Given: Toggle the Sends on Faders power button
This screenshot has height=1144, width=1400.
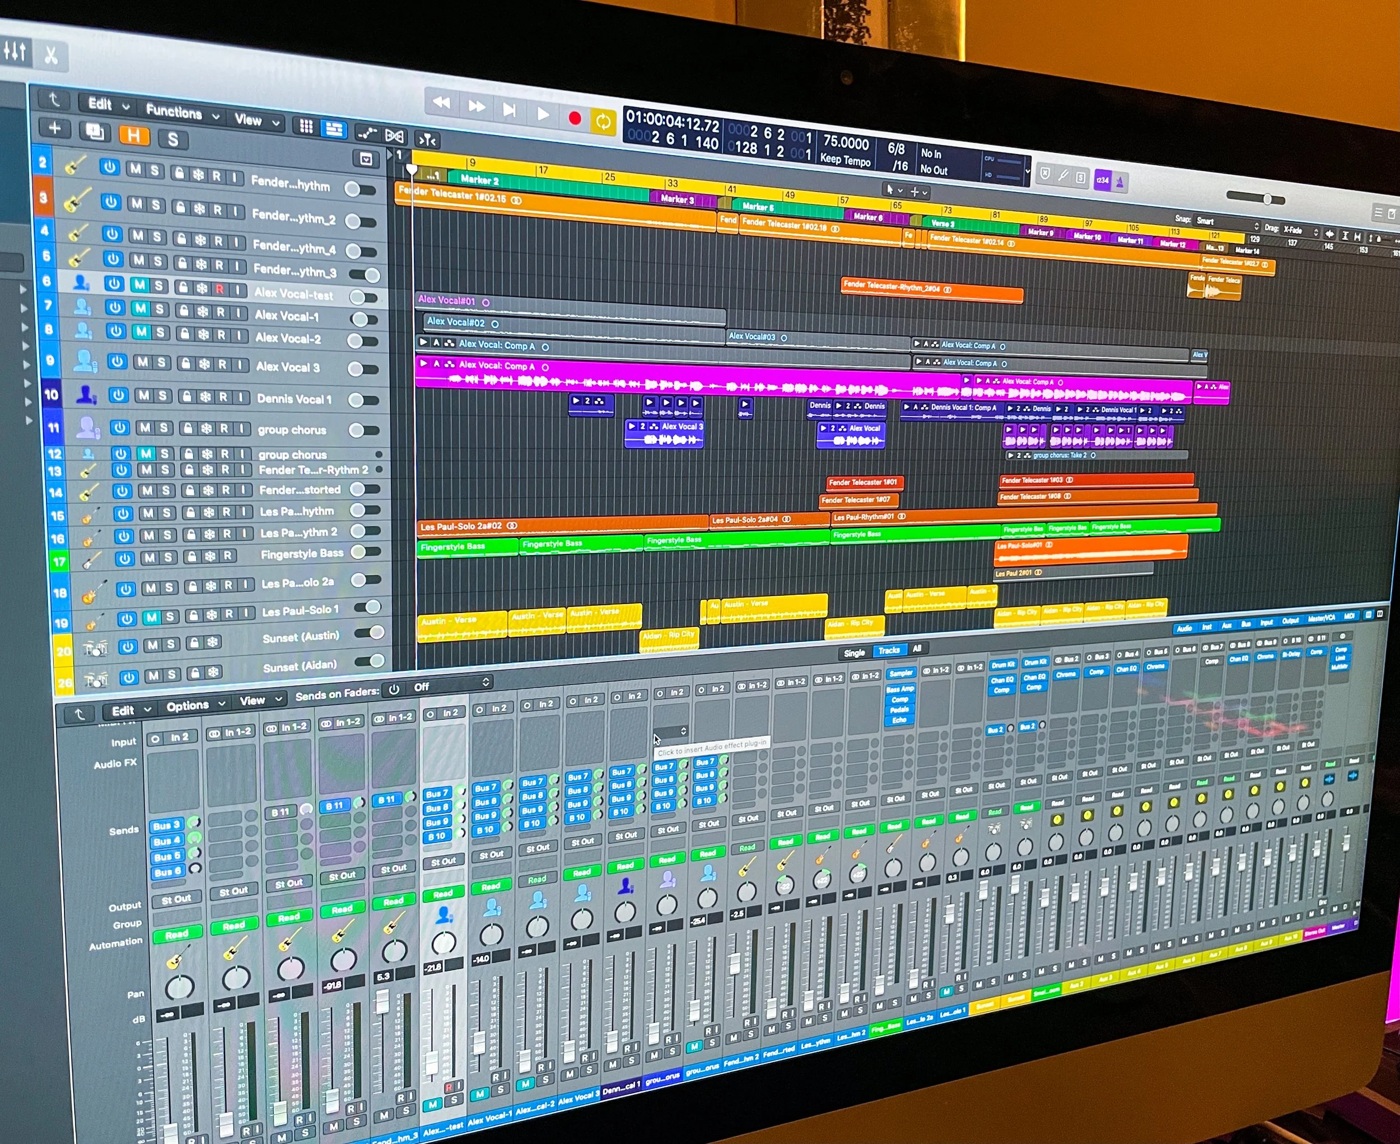Looking at the screenshot, I should (x=394, y=690).
